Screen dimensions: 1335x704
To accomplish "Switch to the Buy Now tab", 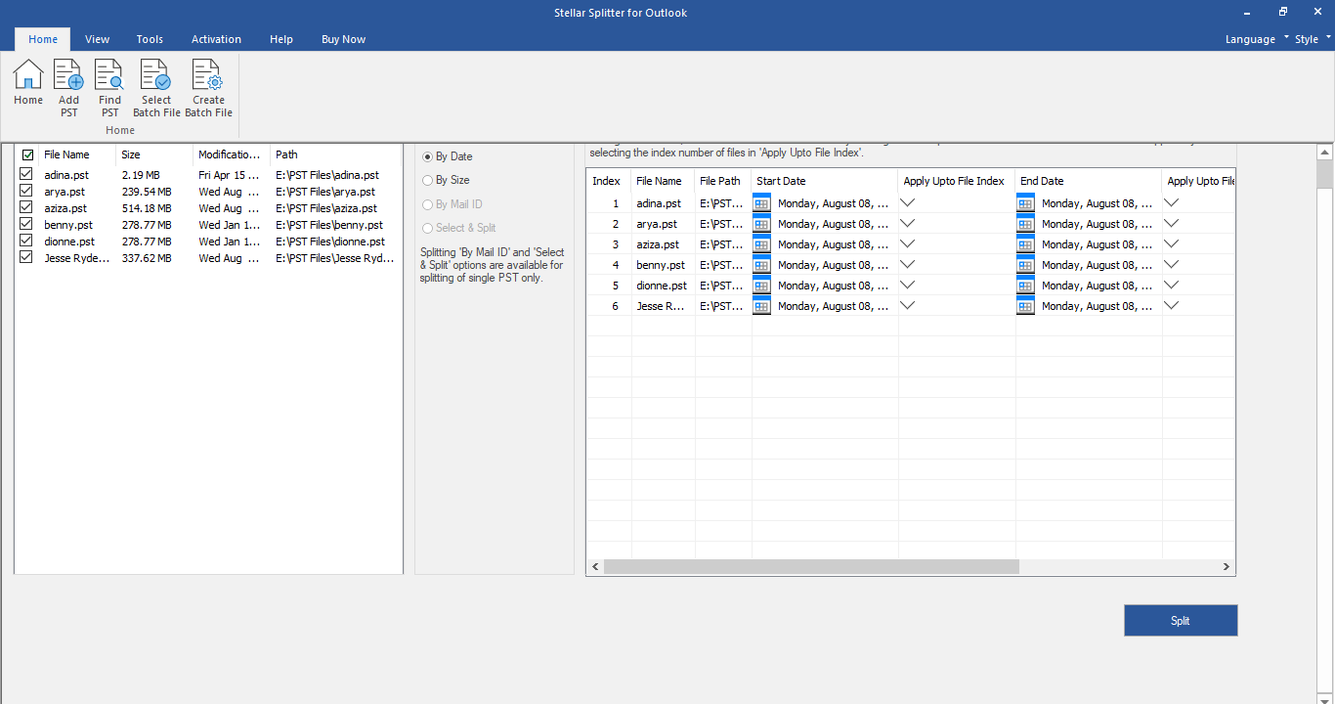I will 343,39.
